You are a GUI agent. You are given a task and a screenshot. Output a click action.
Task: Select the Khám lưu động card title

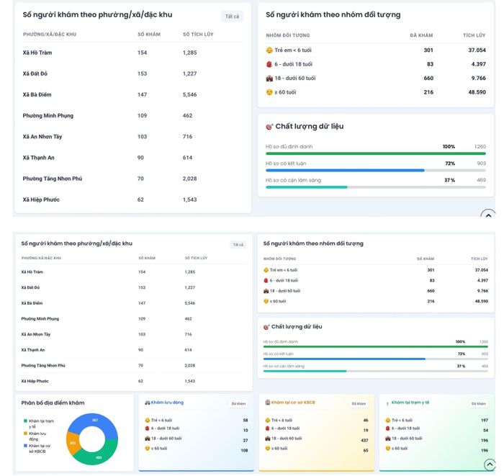click(x=167, y=403)
